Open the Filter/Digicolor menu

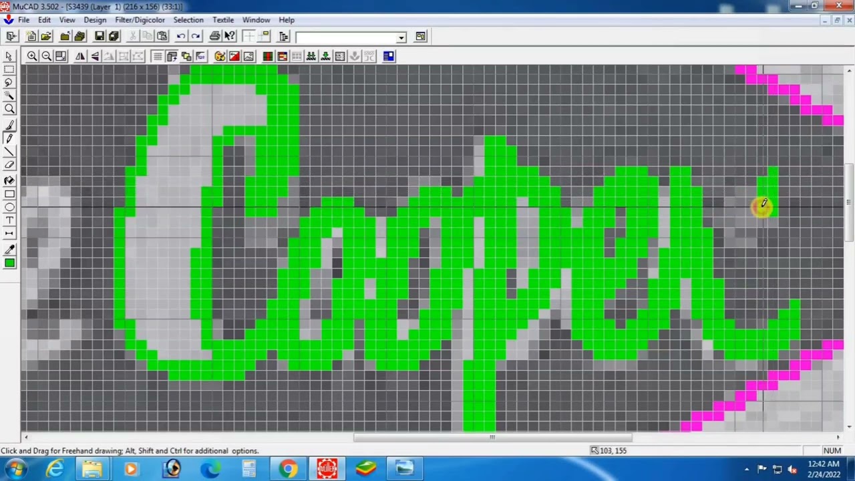(x=140, y=20)
